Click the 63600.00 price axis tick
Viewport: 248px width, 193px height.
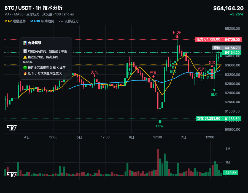232,65
